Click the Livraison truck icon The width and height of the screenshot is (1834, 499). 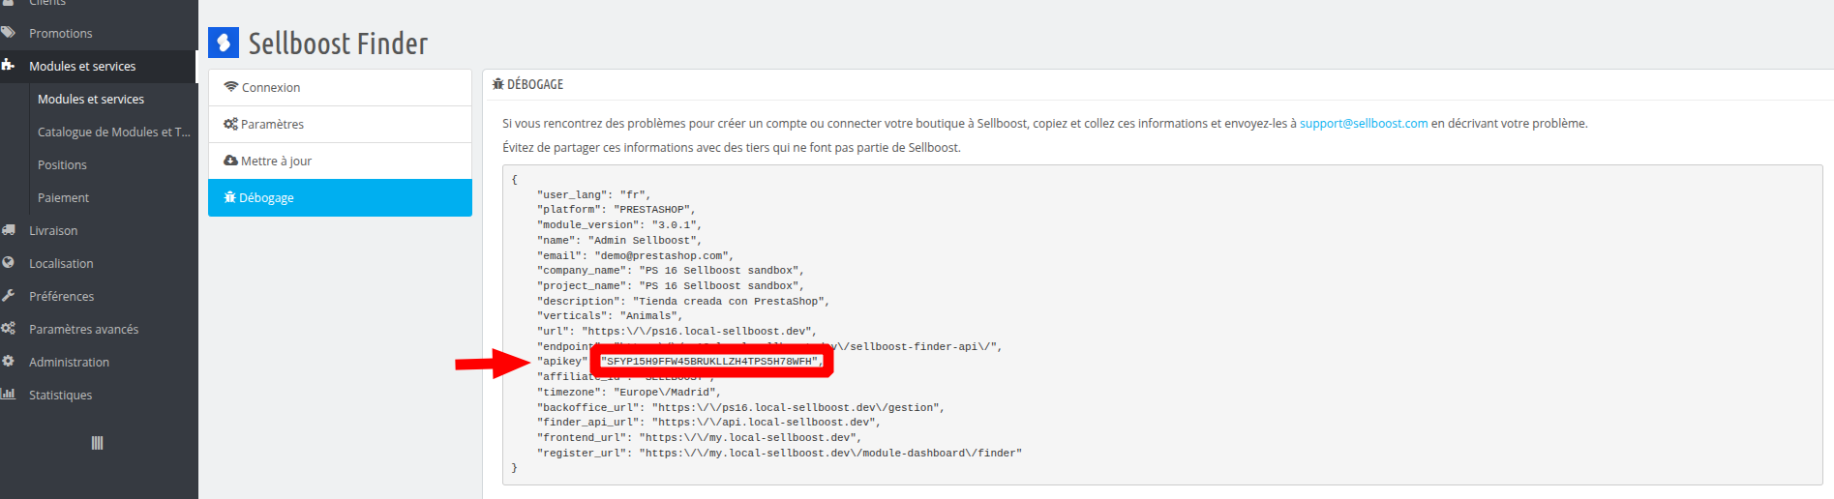8,230
